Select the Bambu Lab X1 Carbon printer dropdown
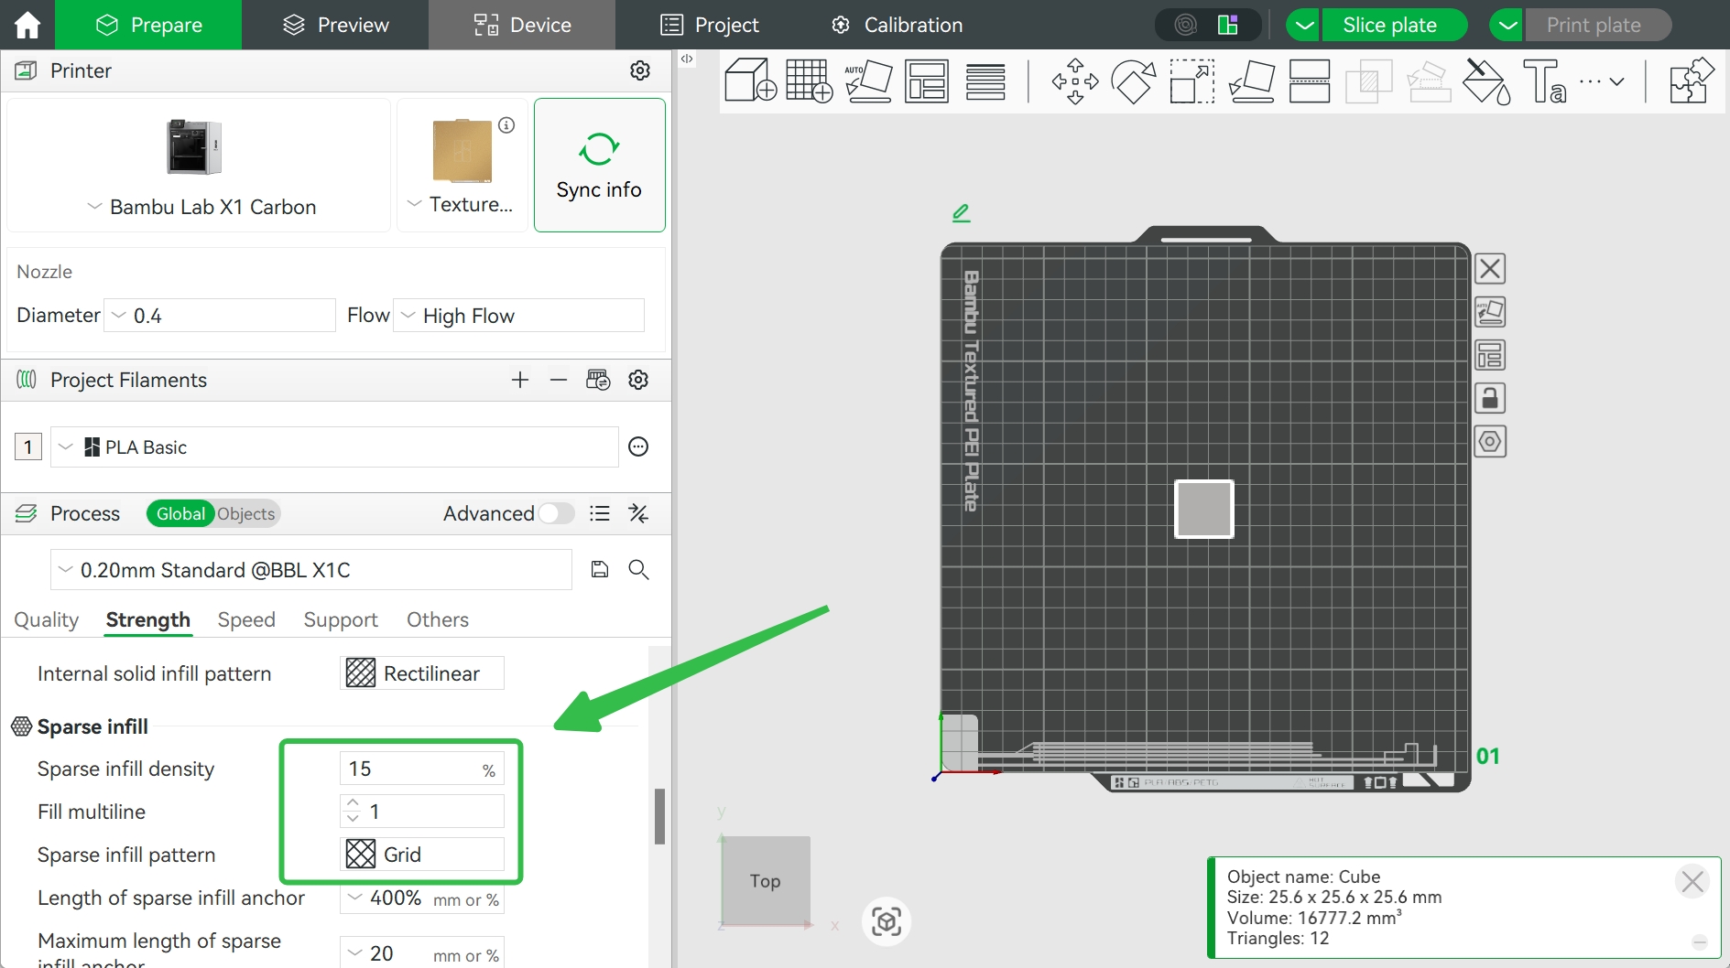The height and width of the screenshot is (968, 1730). coord(200,166)
